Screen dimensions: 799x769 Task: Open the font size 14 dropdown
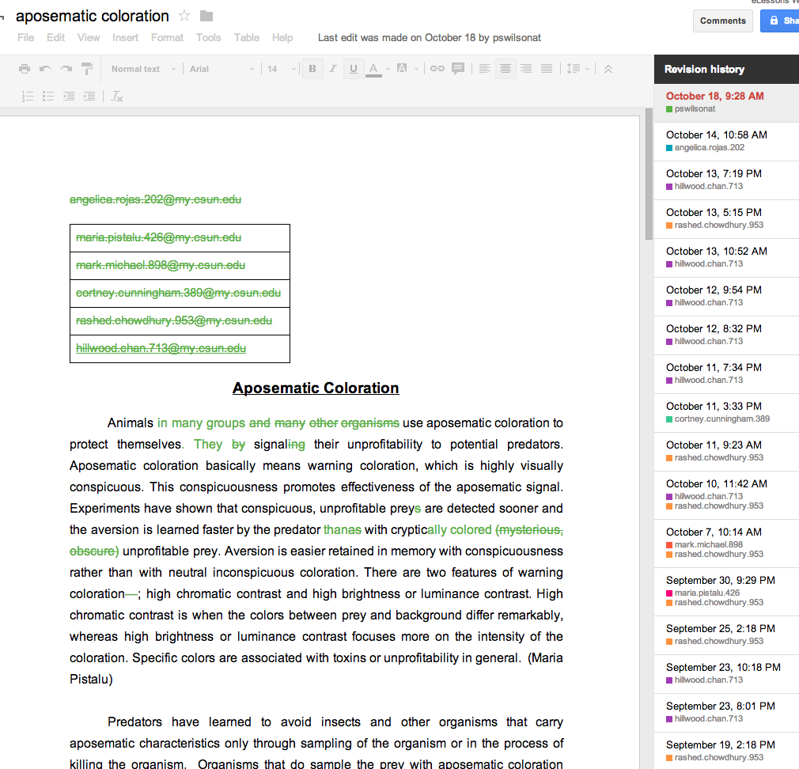pos(282,69)
